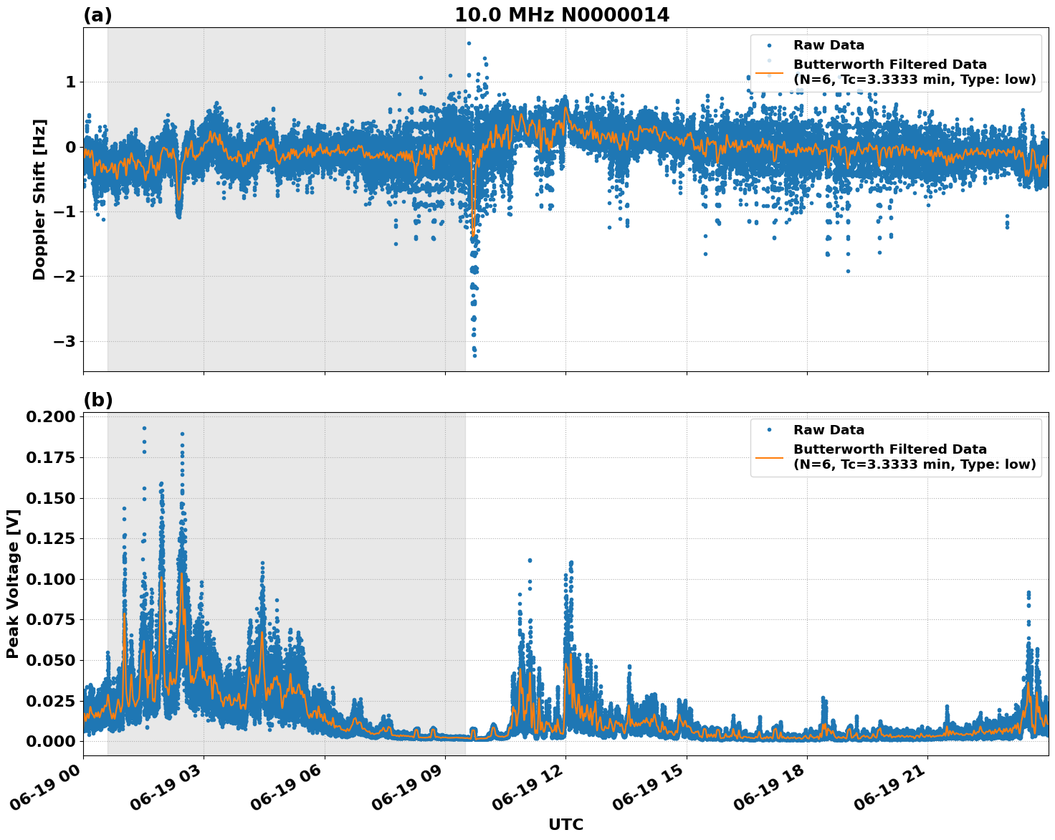The width and height of the screenshot is (1055, 840).
Task: Click the tallest voltage spike near 06-19 02
Action: click(x=143, y=429)
